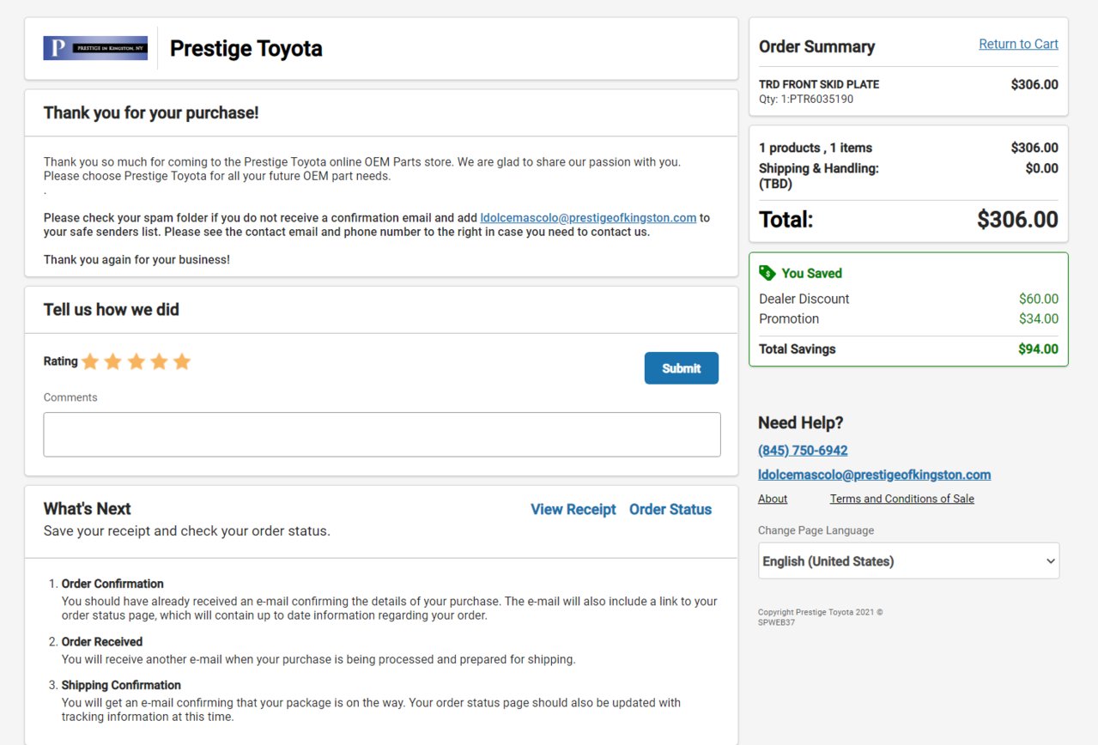Open the View Receipt link
The width and height of the screenshot is (1098, 745).
click(573, 509)
